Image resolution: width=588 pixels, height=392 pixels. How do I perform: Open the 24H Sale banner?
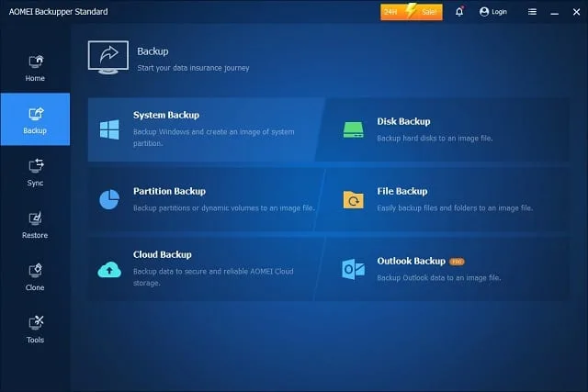412,12
